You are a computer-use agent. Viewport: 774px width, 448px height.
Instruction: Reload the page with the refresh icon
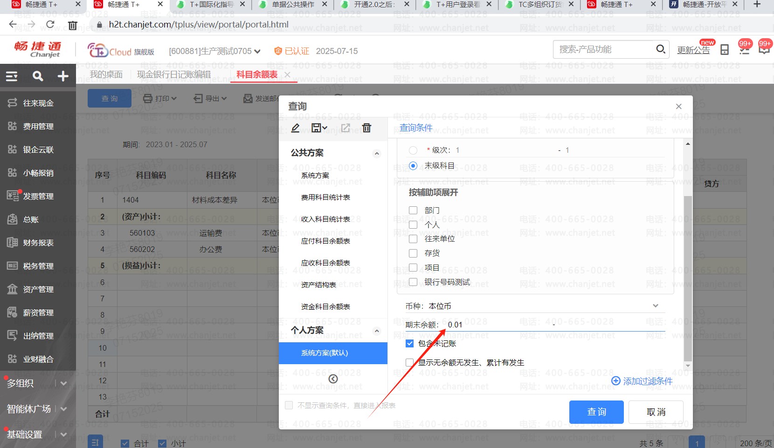click(50, 24)
